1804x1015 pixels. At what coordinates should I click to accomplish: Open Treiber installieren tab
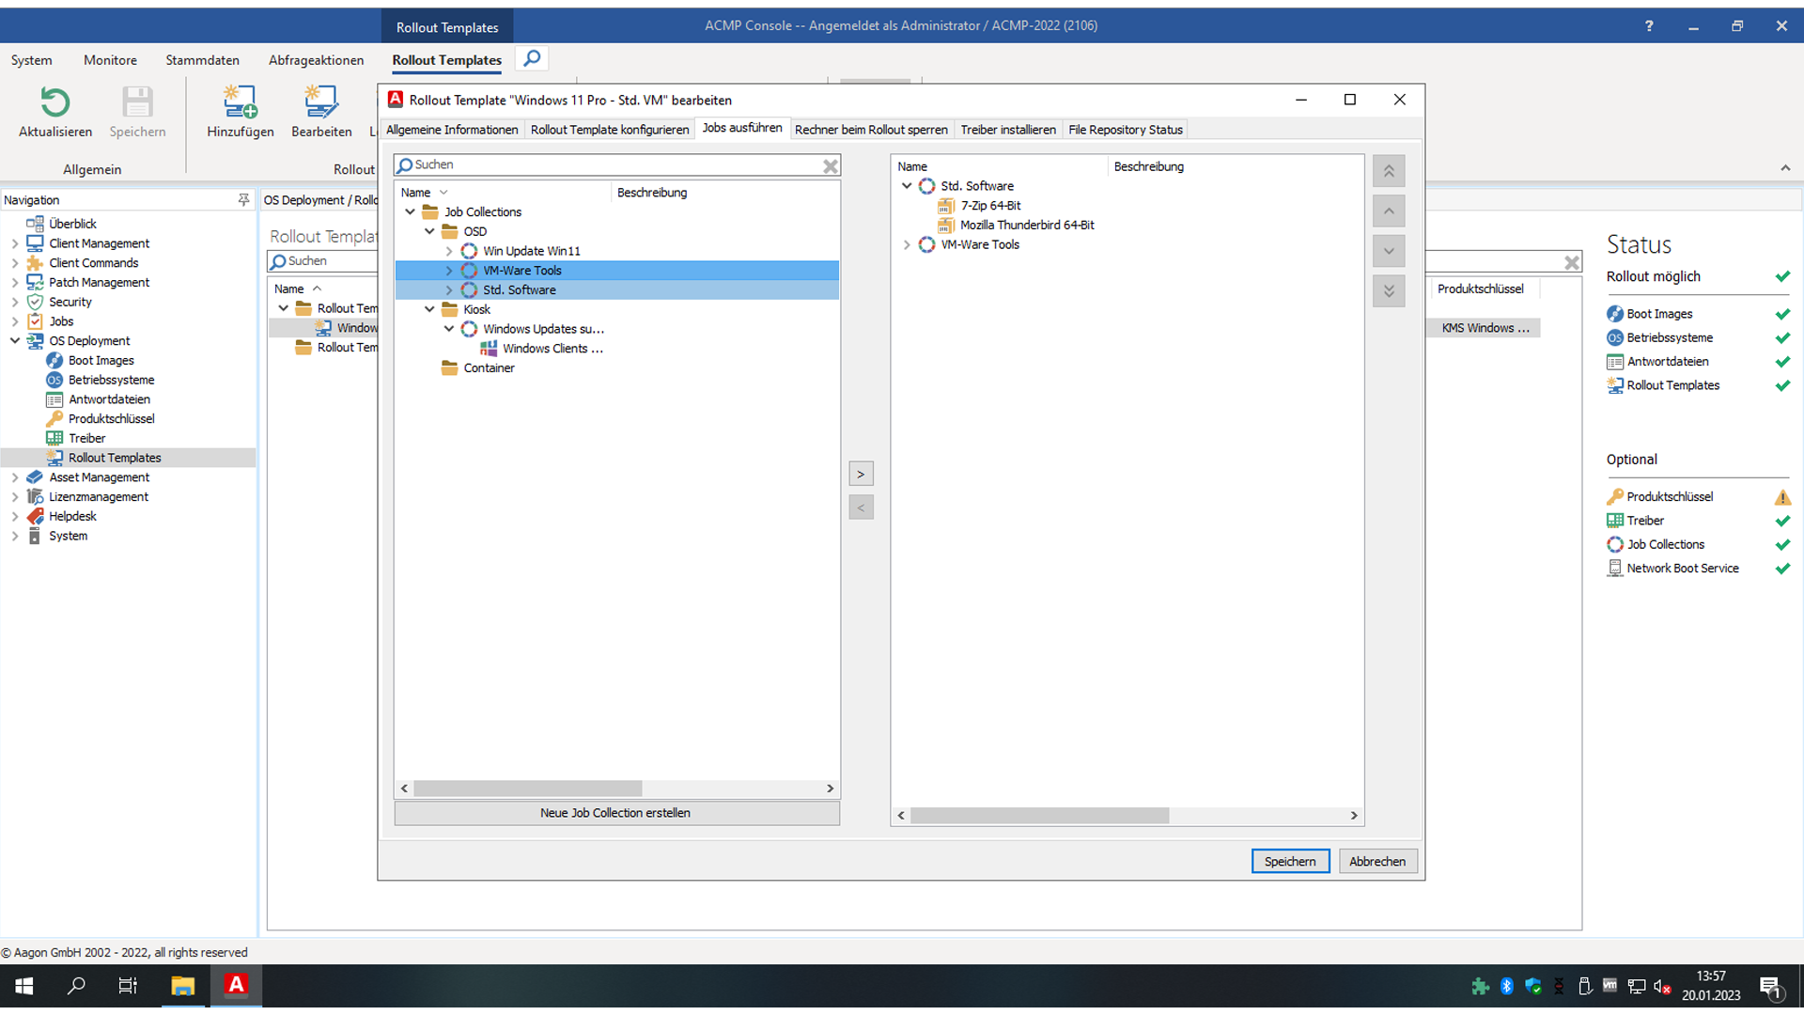1008,130
